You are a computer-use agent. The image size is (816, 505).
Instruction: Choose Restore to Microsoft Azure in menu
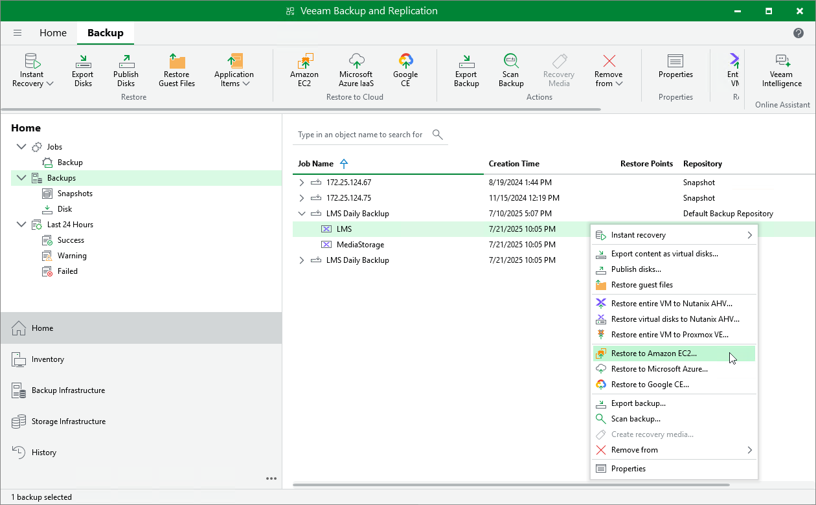coord(661,368)
